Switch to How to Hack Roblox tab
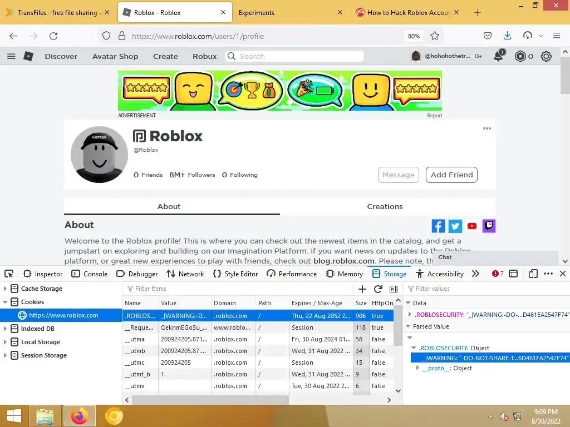Viewport: 570px width, 427px height. click(x=408, y=13)
